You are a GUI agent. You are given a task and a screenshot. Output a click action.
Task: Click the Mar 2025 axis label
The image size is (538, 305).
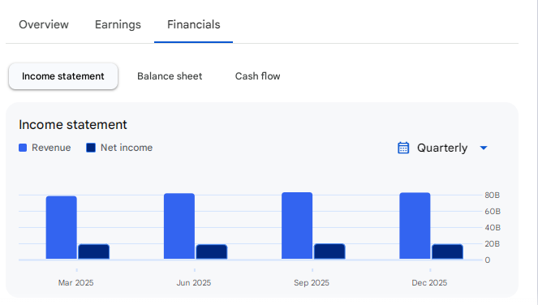pyautogui.click(x=75, y=283)
